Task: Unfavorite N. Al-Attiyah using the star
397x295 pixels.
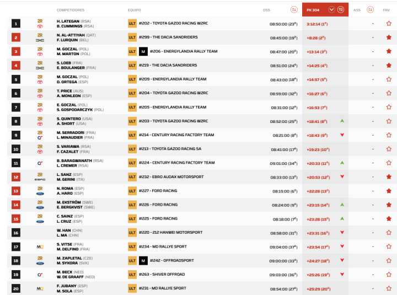Action: 389,37
